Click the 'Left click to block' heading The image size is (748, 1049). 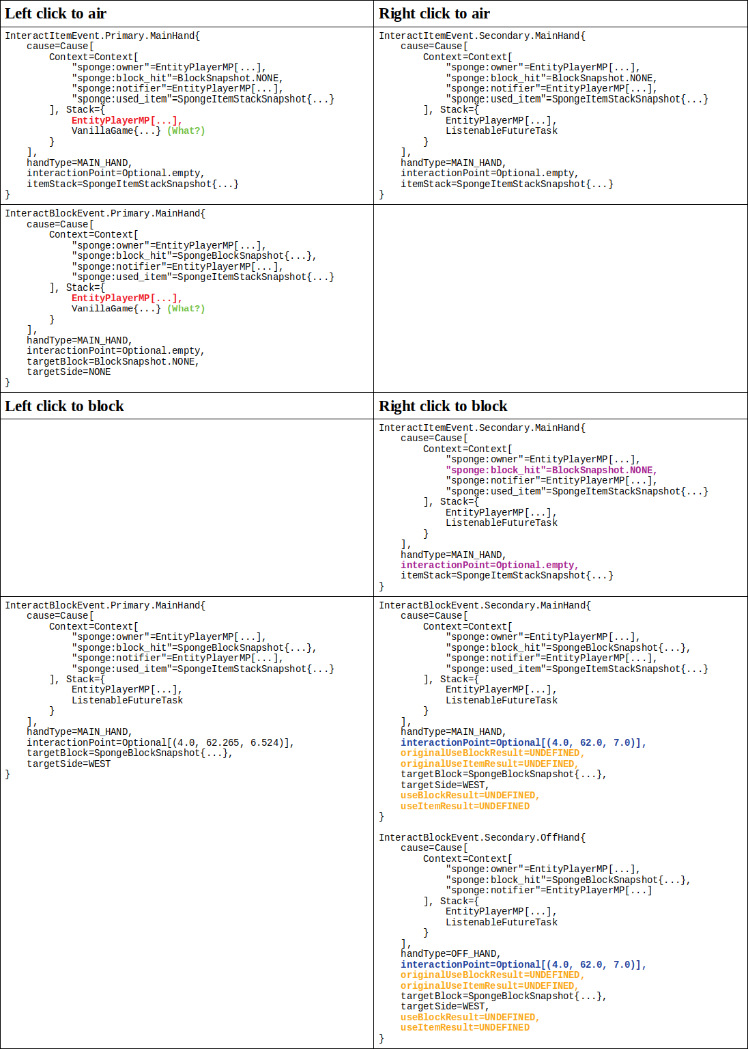point(64,406)
